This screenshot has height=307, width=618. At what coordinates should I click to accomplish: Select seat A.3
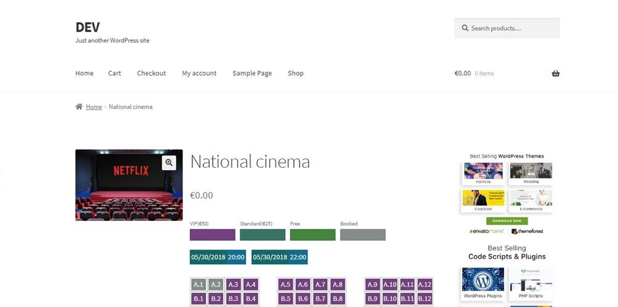pyautogui.click(x=233, y=285)
